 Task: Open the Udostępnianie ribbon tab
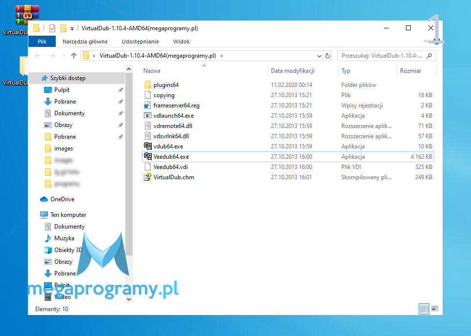click(x=140, y=42)
